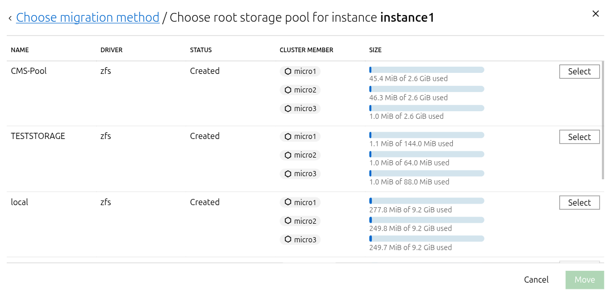This screenshot has width=610, height=294.
Task: Select the local storage pool
Action: pyautogui.click(x=579, y=203)
